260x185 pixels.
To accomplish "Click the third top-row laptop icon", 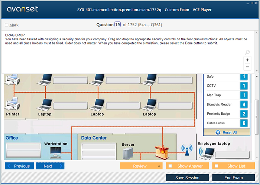I will coord(149,80).
